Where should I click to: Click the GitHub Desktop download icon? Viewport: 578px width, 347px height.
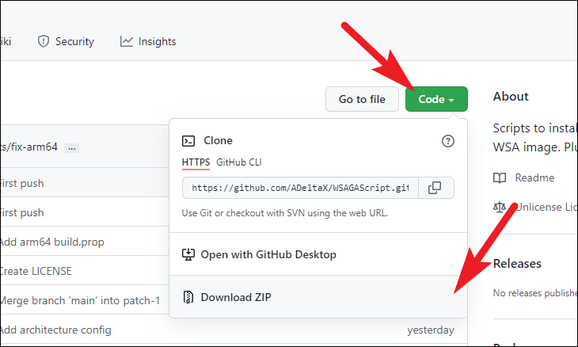(188, 254)
